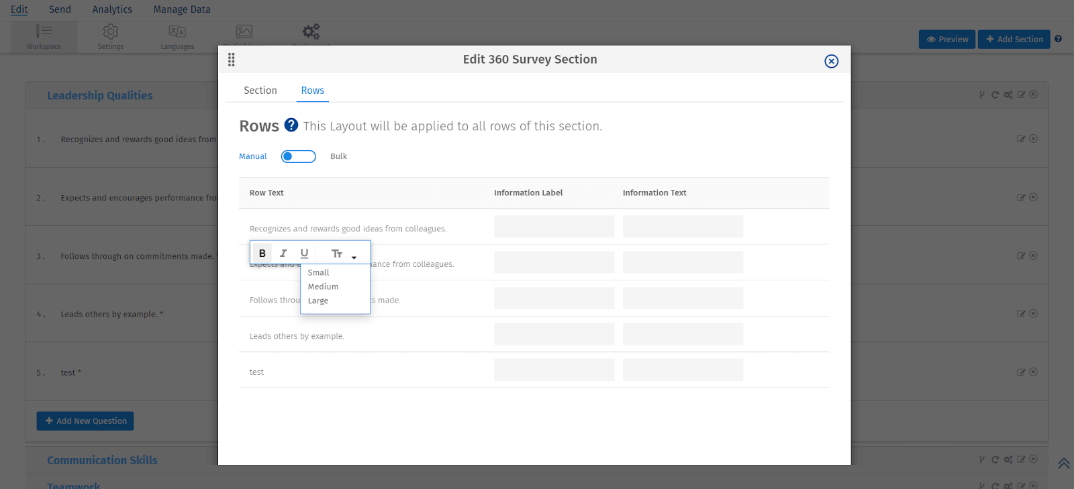Click the Leadership Qualities section heading
The image size is (1074, 489).
click(100, 95)
